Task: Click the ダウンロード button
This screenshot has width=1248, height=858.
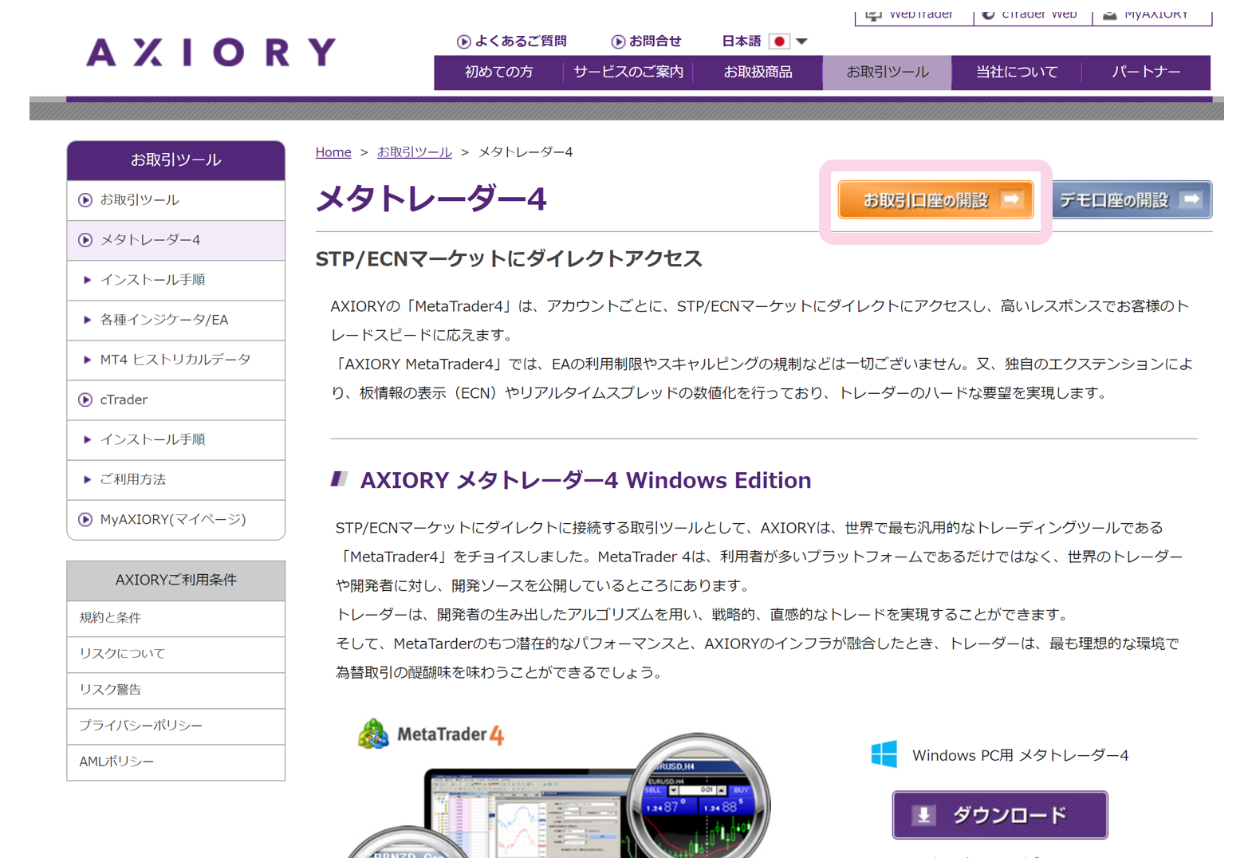Action: click(1000, 815)
